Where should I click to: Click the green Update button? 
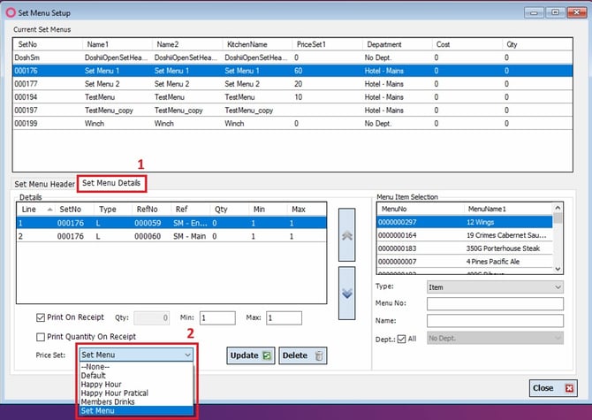click(x=251, y=355)
